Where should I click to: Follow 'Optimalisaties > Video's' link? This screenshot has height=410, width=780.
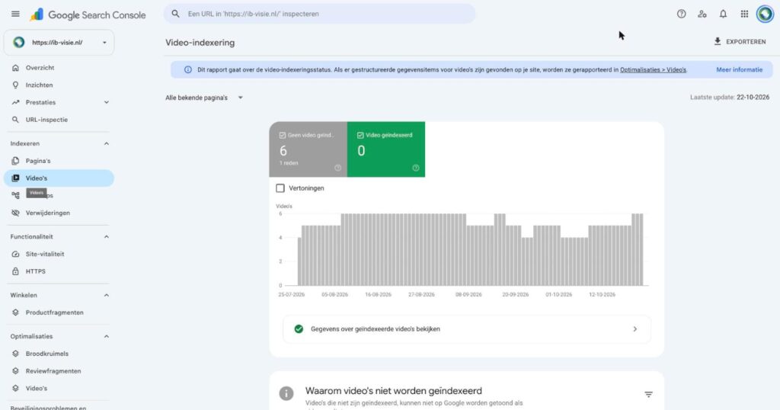653,69
